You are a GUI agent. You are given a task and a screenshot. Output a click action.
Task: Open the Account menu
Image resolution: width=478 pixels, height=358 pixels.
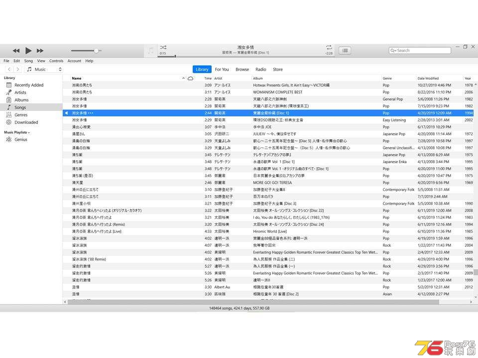point(74,61)
